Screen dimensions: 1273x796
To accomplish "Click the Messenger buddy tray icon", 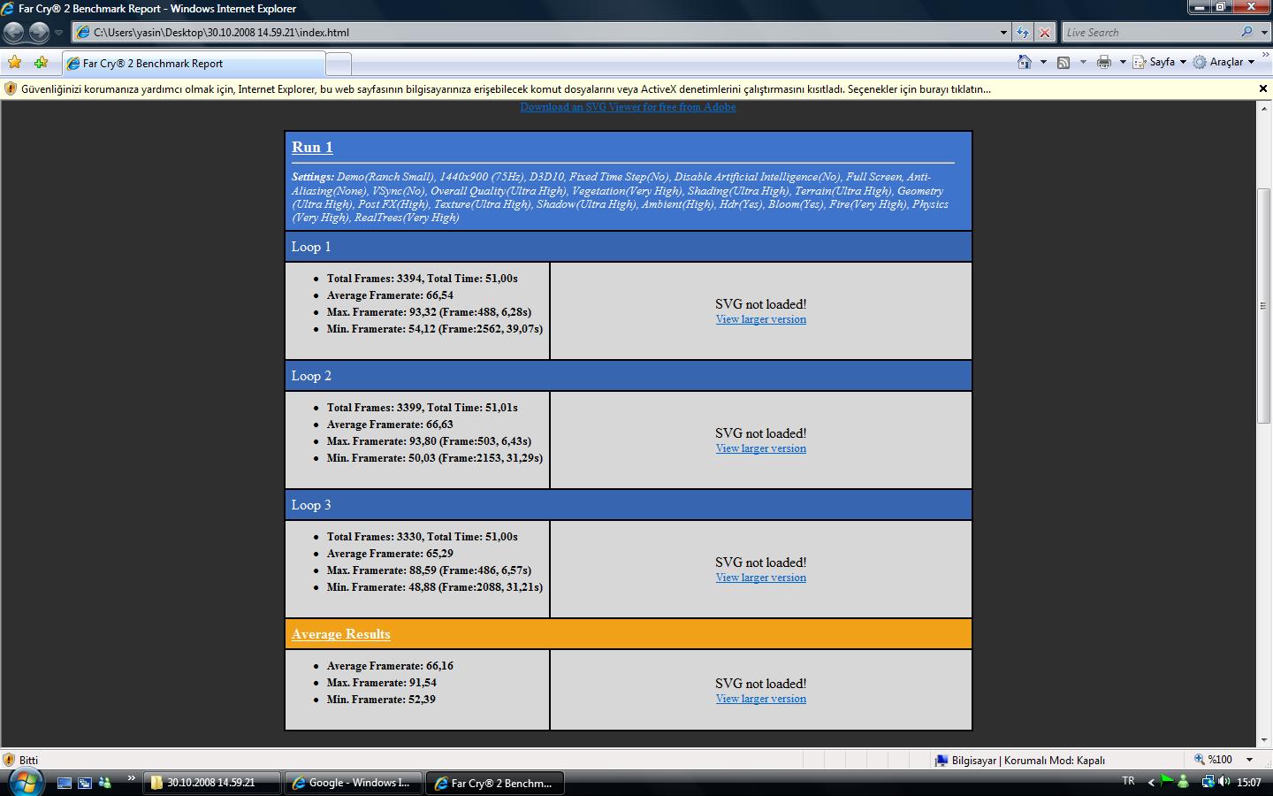I will (x=1183, y=782).
